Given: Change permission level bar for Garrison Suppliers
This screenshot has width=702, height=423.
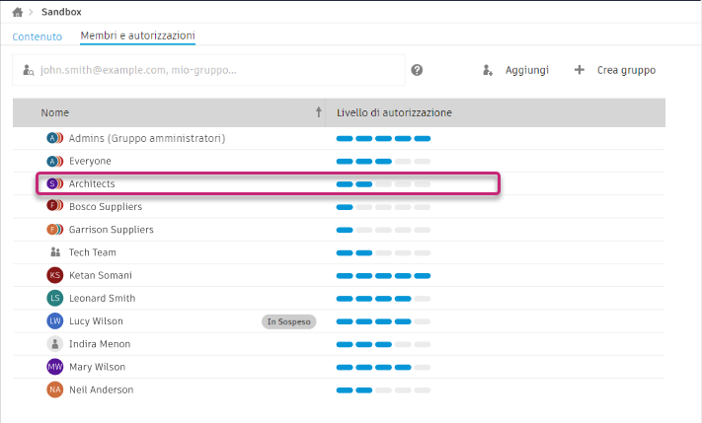Looking at the screenshot, I should coord(383,230).
